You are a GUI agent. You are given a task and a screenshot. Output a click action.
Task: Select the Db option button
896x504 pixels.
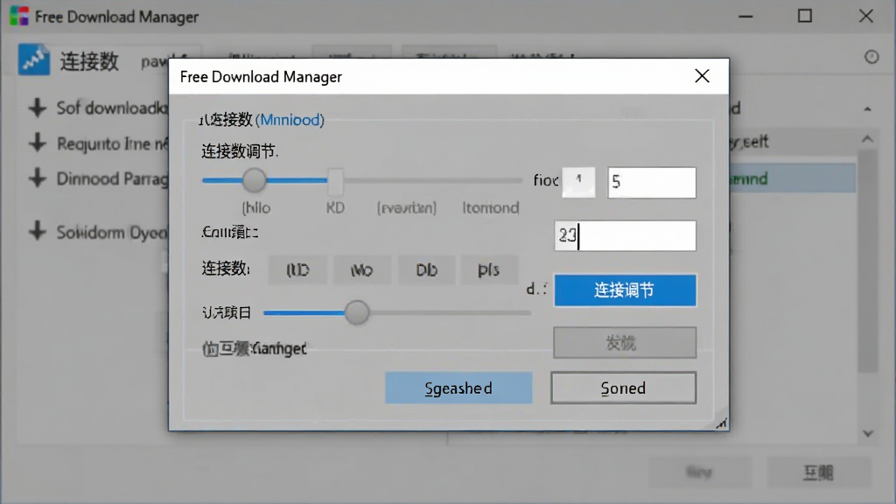pos(427,269)
